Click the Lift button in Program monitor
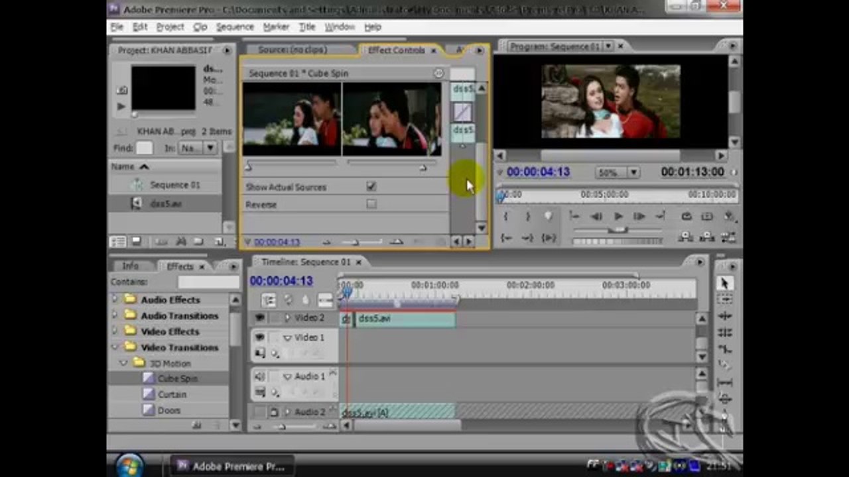Viewport: 849px width, 477px height. click(686, 237)
